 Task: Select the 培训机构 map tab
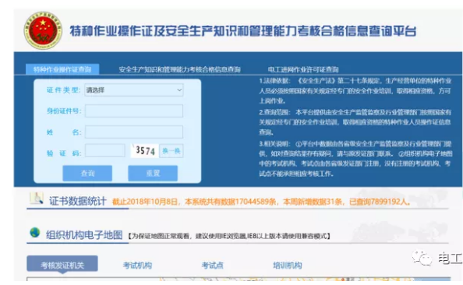pos(288,266)
